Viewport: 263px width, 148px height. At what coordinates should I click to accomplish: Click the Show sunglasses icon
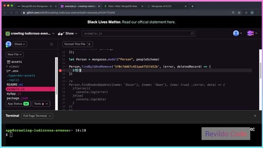point(61,34)
